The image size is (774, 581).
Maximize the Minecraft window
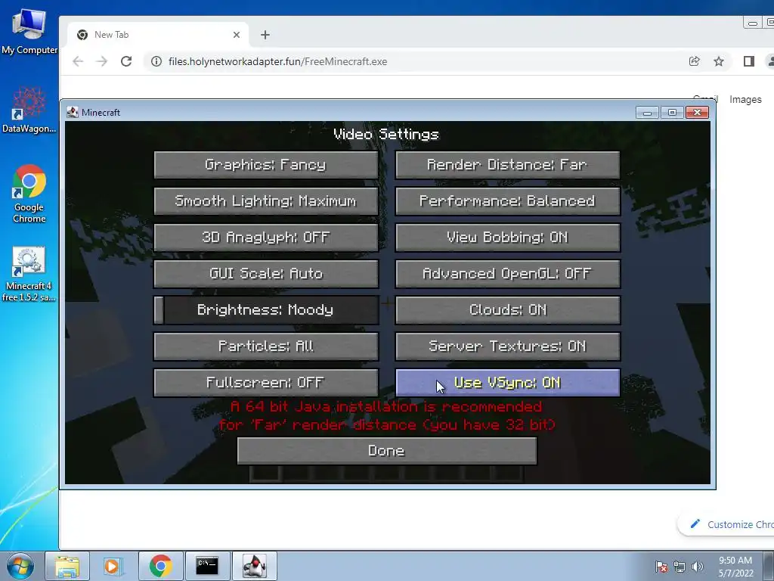click(672, 113)
